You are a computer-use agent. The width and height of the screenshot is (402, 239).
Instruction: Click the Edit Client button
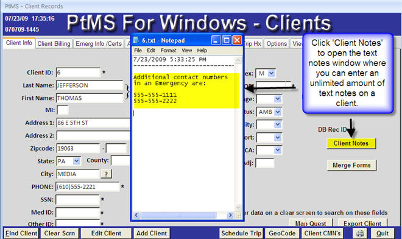coord(106,234)
